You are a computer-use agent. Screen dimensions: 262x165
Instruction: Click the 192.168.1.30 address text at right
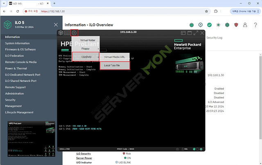pyautogui.click(x=216, y=75)
